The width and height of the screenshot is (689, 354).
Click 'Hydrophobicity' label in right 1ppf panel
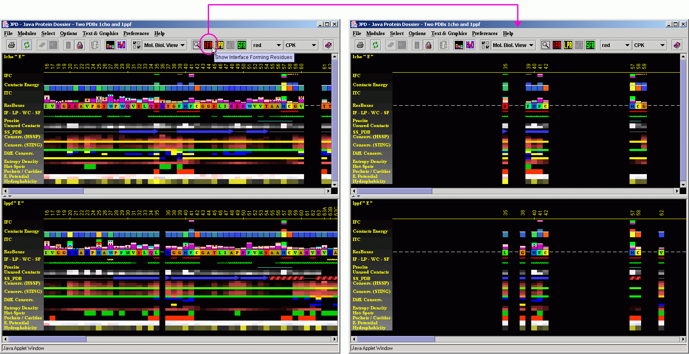[369, 328]
